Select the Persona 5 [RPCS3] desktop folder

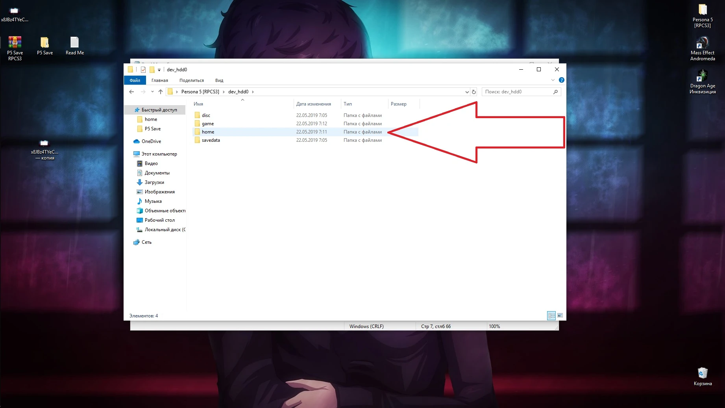703,16
